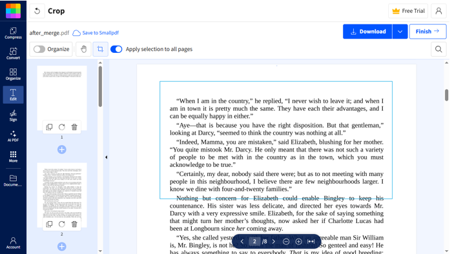Expand the Download options dropdown arrow
The width and height of the screenshot is (452, 254).
(400, 32)
